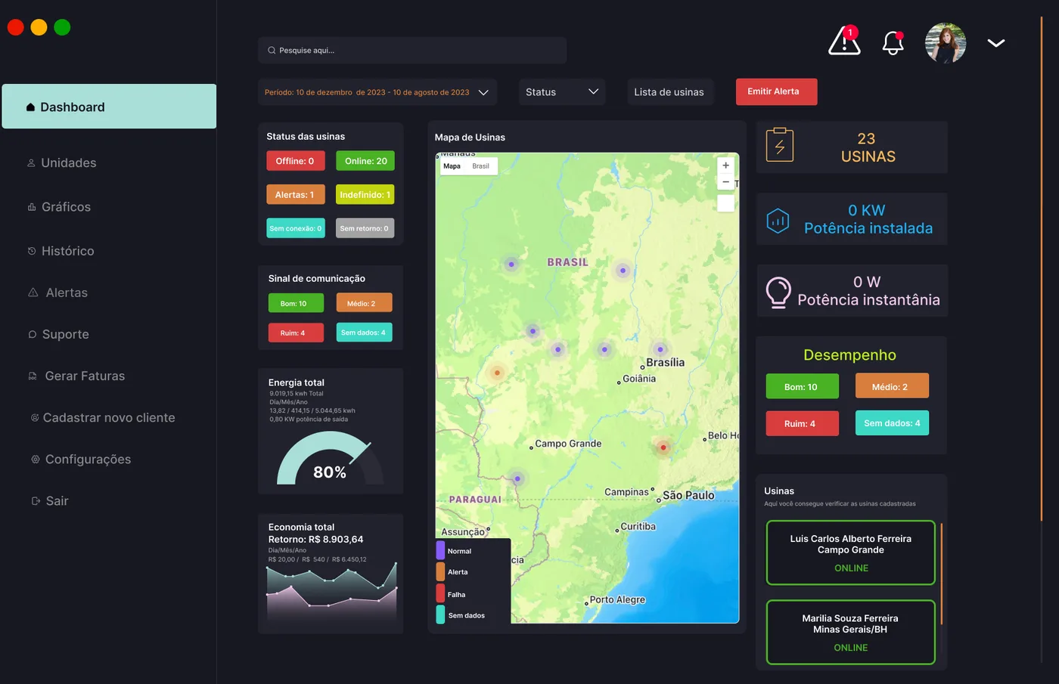Click the Sem conexão: 0 badge
Image resolution: width=1059 pixels, height=684 pixels.
click(295, 228)
